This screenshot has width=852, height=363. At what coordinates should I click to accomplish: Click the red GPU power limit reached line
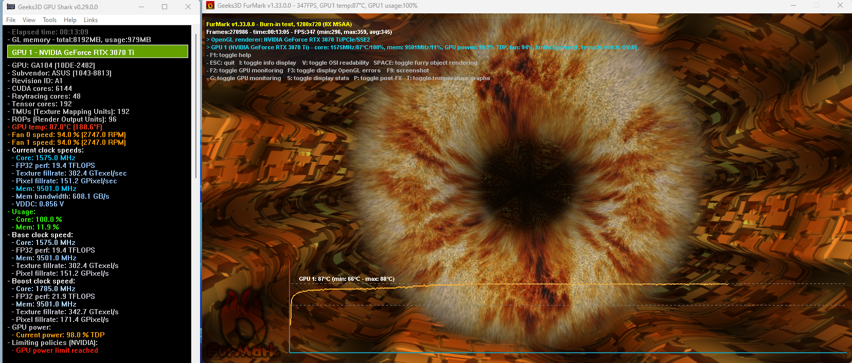(x=55, y=350)
